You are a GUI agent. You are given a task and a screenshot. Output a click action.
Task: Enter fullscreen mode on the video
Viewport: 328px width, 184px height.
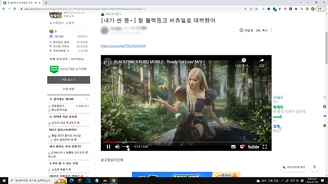coord(265,147)
